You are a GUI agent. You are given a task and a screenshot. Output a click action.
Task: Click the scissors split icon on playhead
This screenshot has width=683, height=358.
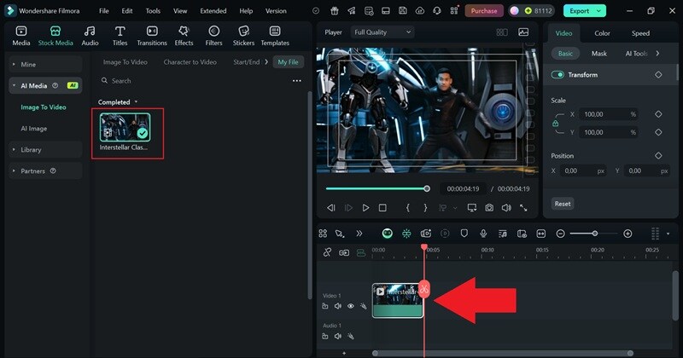pos(424,289)
